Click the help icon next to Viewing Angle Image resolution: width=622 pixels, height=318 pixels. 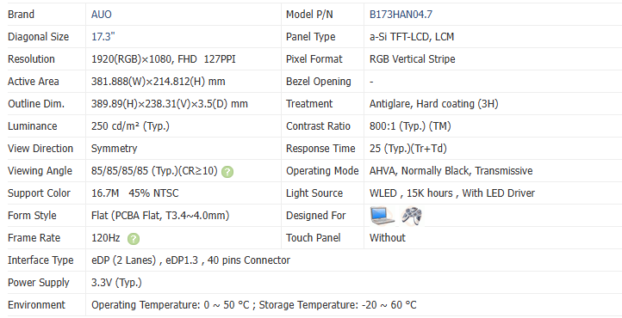pos(227,172)
